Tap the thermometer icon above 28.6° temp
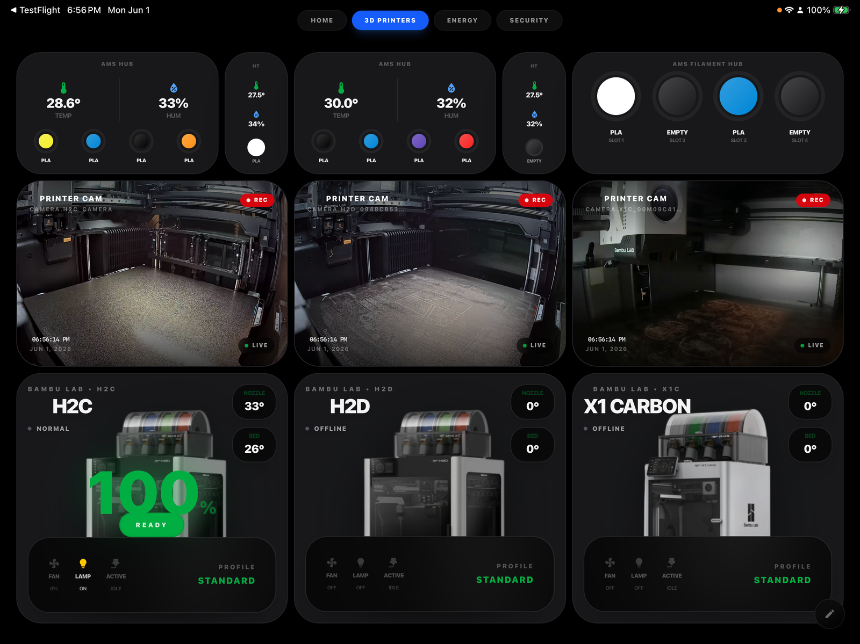 (x=63, y=88)
